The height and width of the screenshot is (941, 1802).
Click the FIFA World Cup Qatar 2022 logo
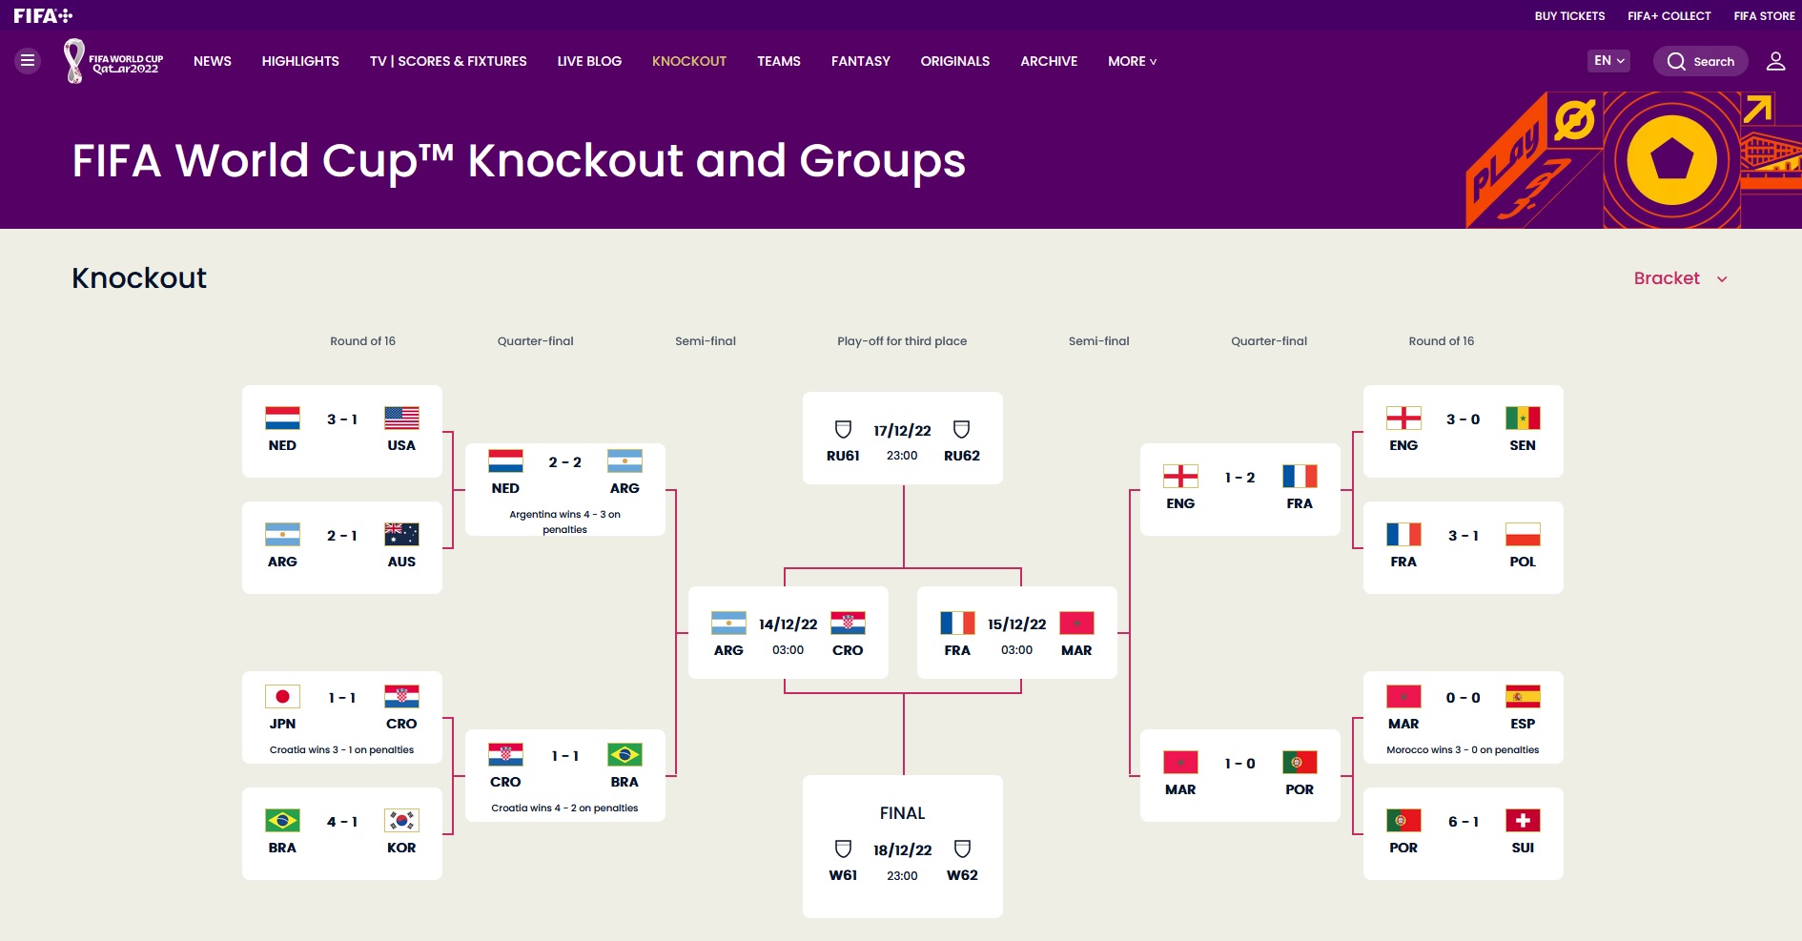[113, 61]
